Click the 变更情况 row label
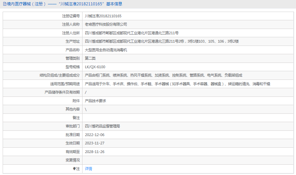 73,160
